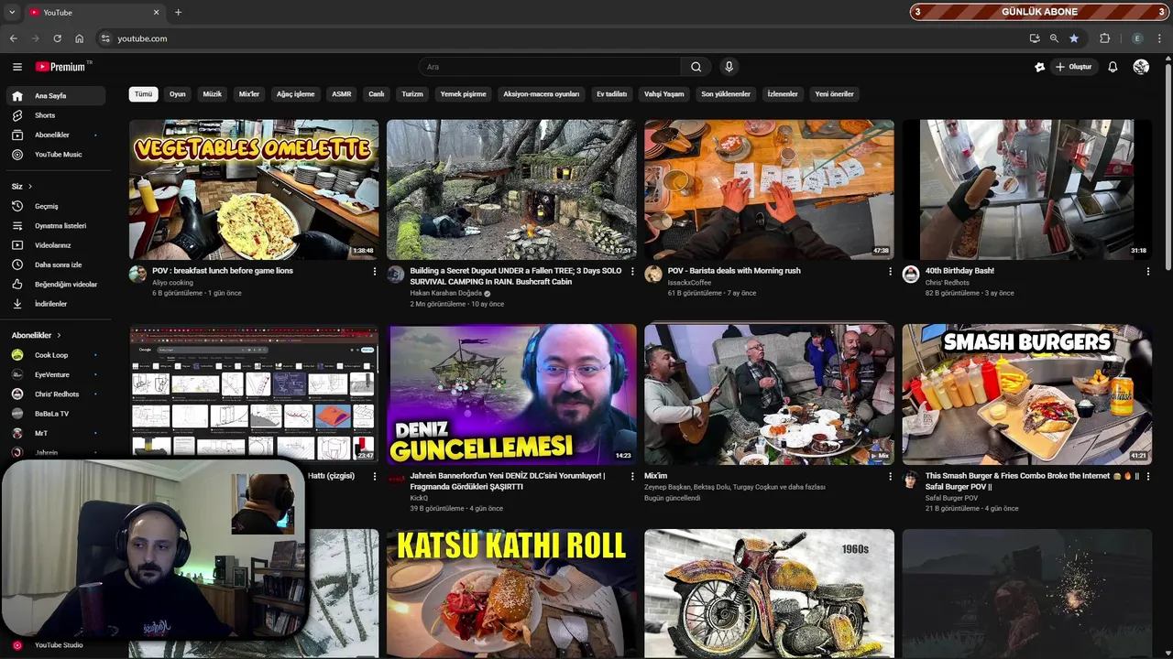
Task: Open Ana Sayfa in sidebar
Action: 55,96
